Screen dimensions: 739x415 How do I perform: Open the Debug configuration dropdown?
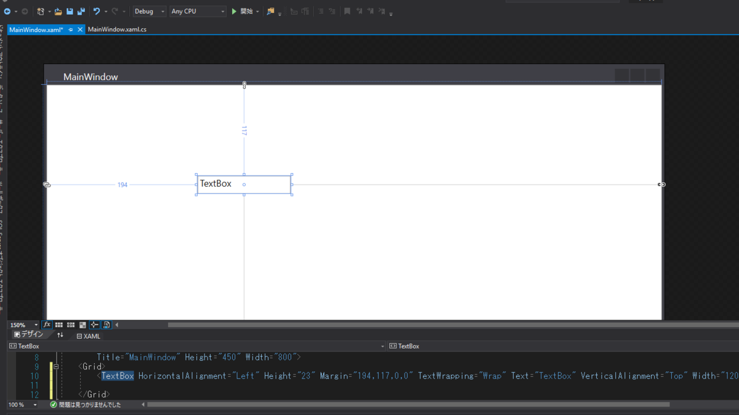click(150, 11)
